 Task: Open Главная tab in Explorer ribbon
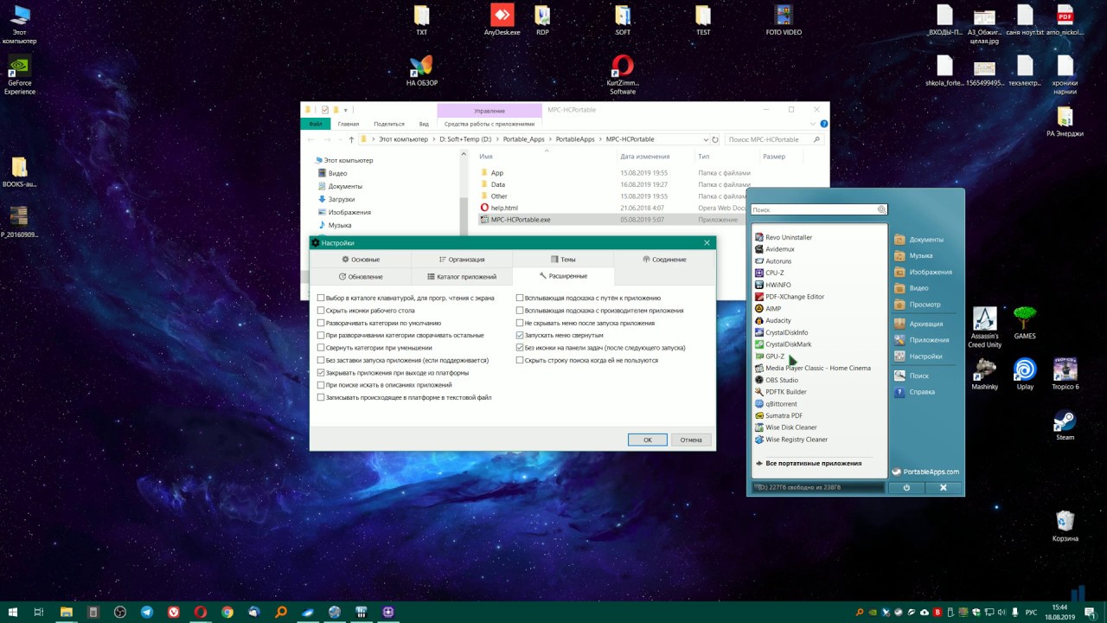pyautogui.click(x=349, y=124)
